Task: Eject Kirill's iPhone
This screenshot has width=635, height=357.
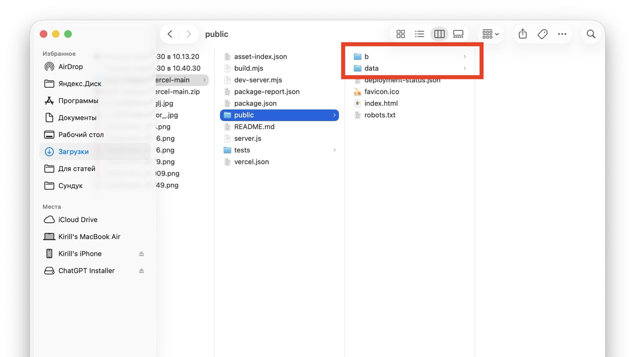Action: pos(141,254)
